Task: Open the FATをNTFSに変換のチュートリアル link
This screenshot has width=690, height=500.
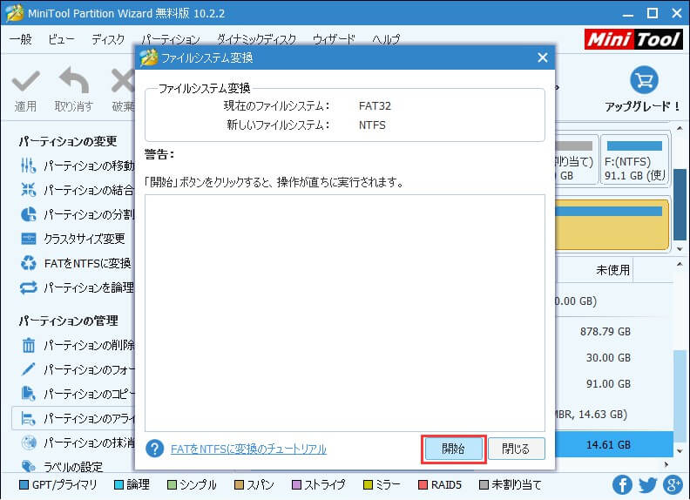Action: pyautogui.click(x=248, y=449)
